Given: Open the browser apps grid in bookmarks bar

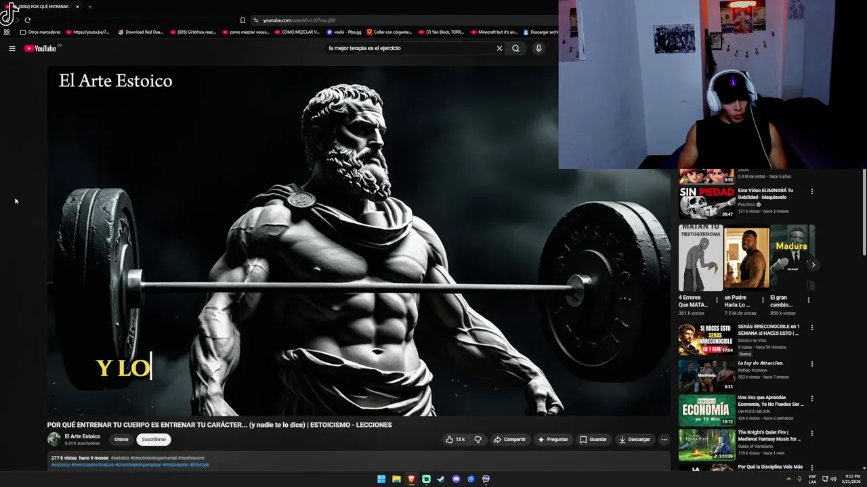Looking at the screenshot, I should click(x=7, y=32).
